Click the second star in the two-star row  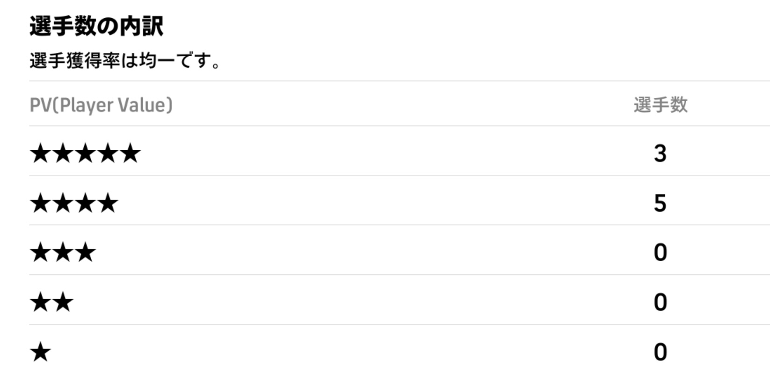coord(63,302)
